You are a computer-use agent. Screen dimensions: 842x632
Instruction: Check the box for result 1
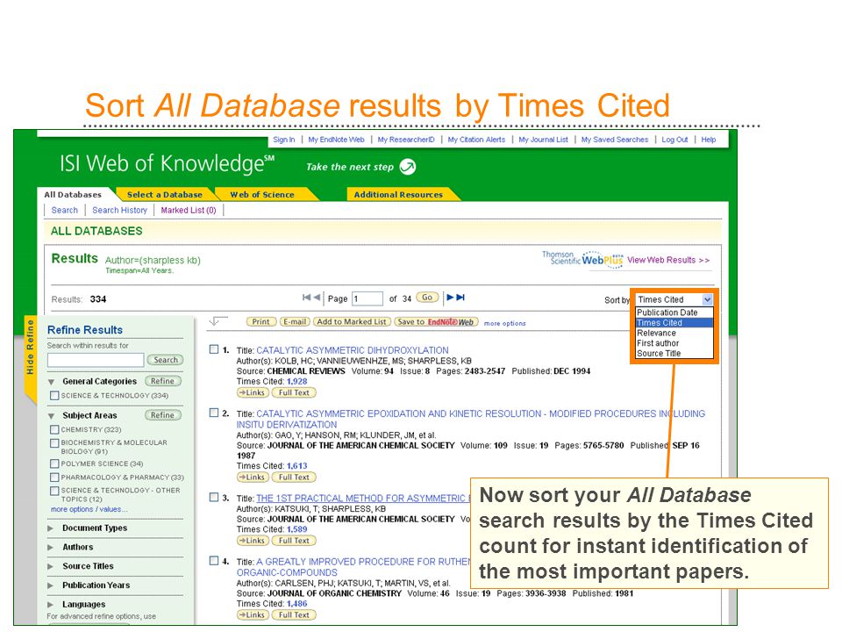(x=214, y=349)
